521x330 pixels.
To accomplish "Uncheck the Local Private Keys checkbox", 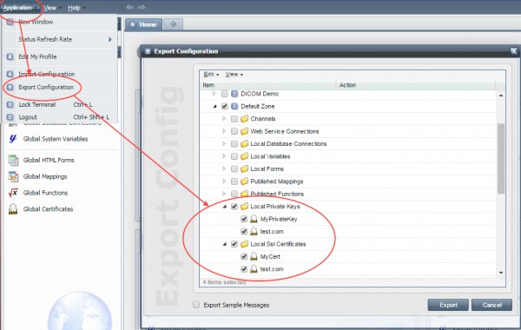I will [x=234, y=207].
